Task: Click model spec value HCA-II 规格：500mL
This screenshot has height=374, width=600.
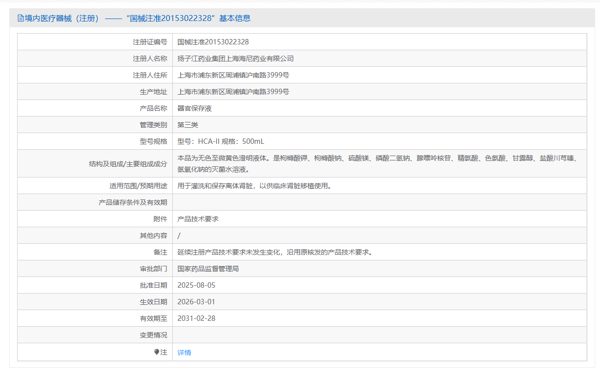Action: [x=221, y=141]
